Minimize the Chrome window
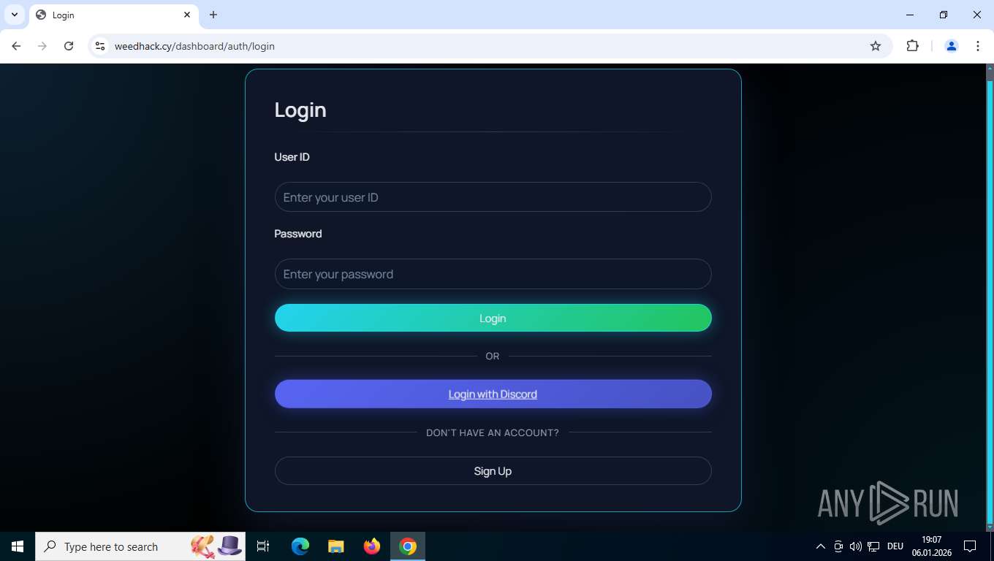Viewport: 994px width, 561px height. coord(910,15)
